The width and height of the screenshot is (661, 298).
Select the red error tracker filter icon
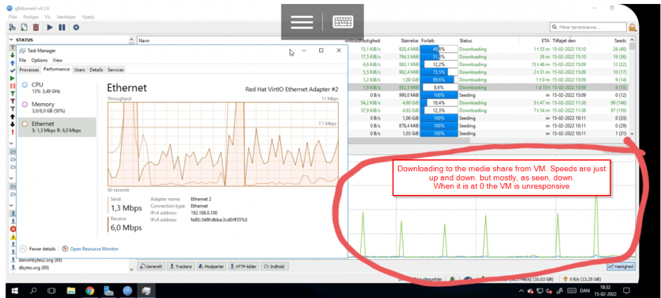[x=13, y=229]
